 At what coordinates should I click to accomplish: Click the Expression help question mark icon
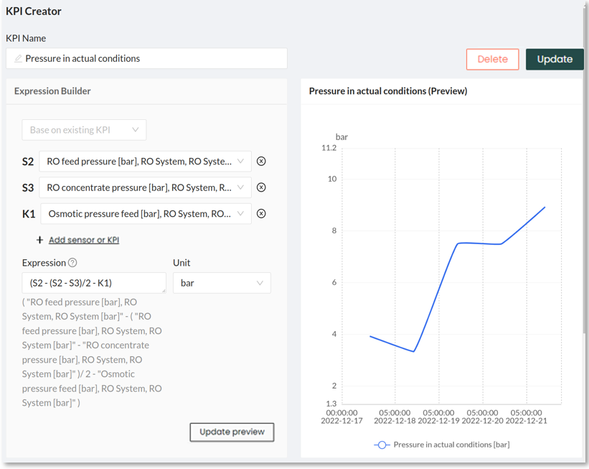click(x=72, y=263)
